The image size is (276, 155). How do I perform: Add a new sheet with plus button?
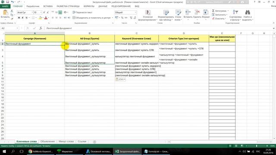(94, 142)
